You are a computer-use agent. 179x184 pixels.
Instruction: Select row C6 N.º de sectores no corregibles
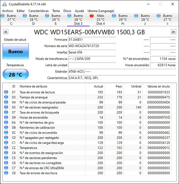(x=87, y=163)
